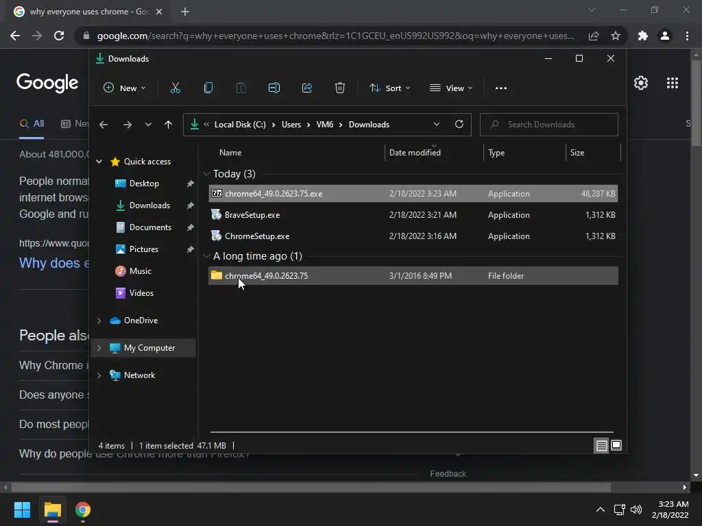Expand recent locations chevron near navigation arrows
The image size is (702, 526).
point(148,125)
